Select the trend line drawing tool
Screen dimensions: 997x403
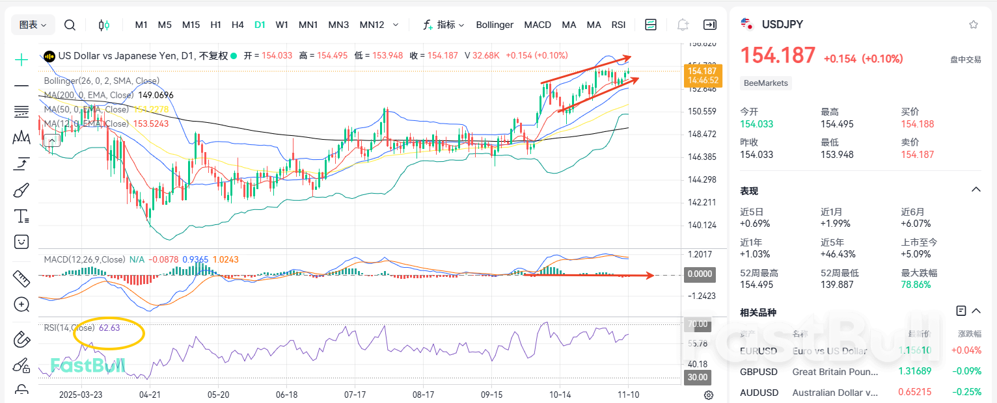21,86
